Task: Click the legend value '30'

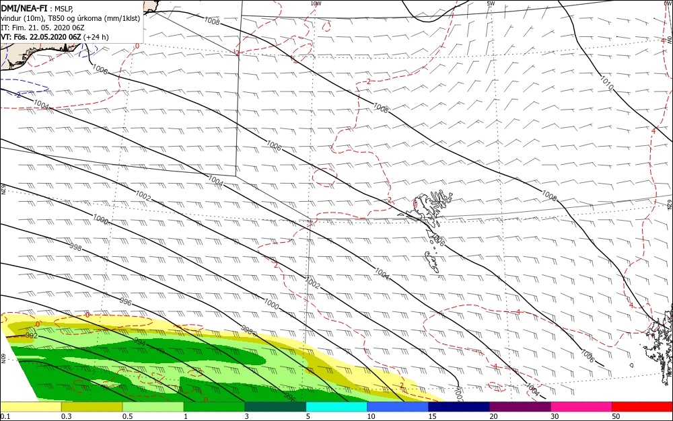Action: tap(555, 416)
